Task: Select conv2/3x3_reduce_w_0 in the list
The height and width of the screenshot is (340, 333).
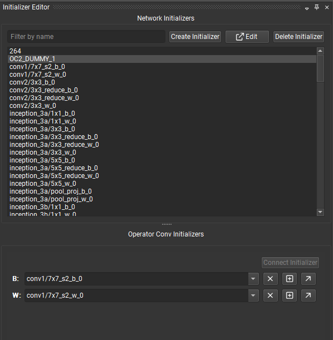Action: pos(162,98)
